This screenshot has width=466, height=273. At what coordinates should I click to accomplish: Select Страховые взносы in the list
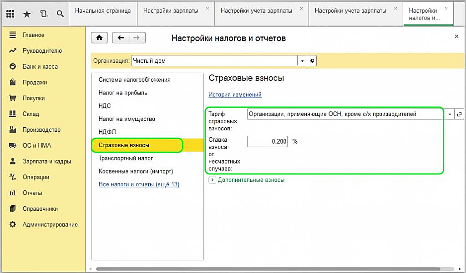pyautogui.click(x=147, y=145)
